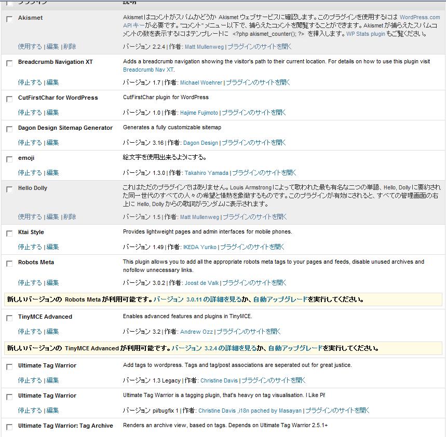Open Christine Davis link in 1.3 Legacy row

[219, 381]
